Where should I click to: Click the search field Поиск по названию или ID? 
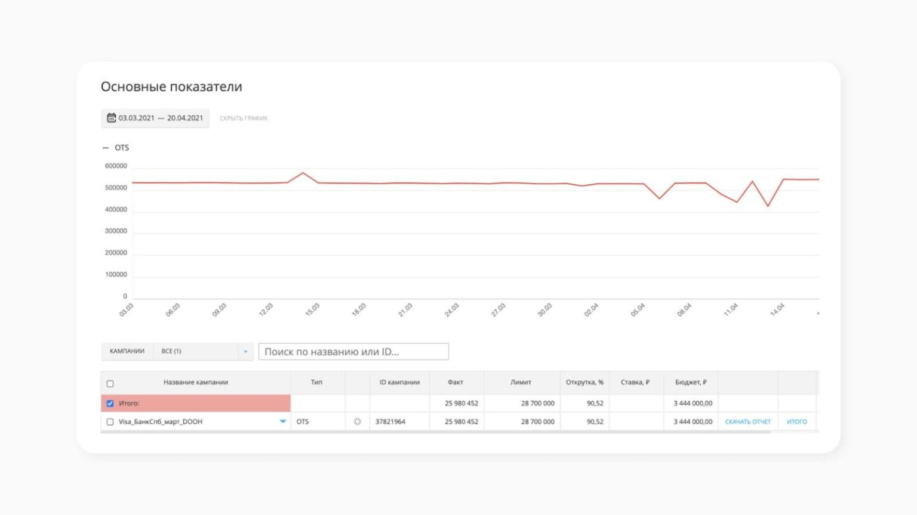click(x=353, y=352)
